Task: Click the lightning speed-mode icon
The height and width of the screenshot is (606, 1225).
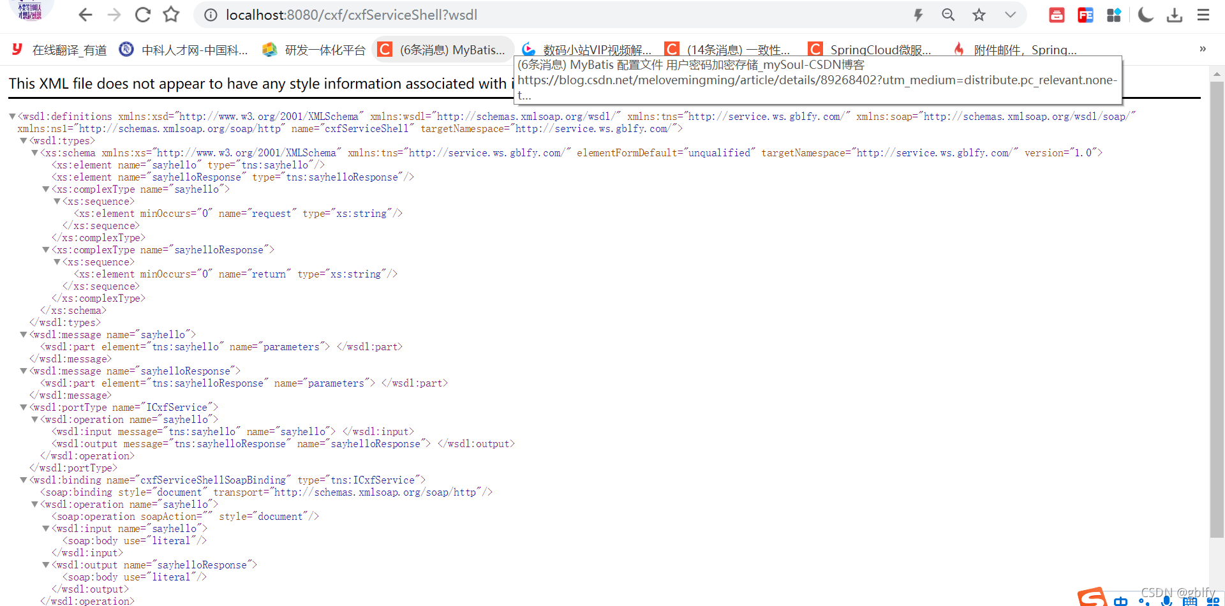Action: (918, 15)
